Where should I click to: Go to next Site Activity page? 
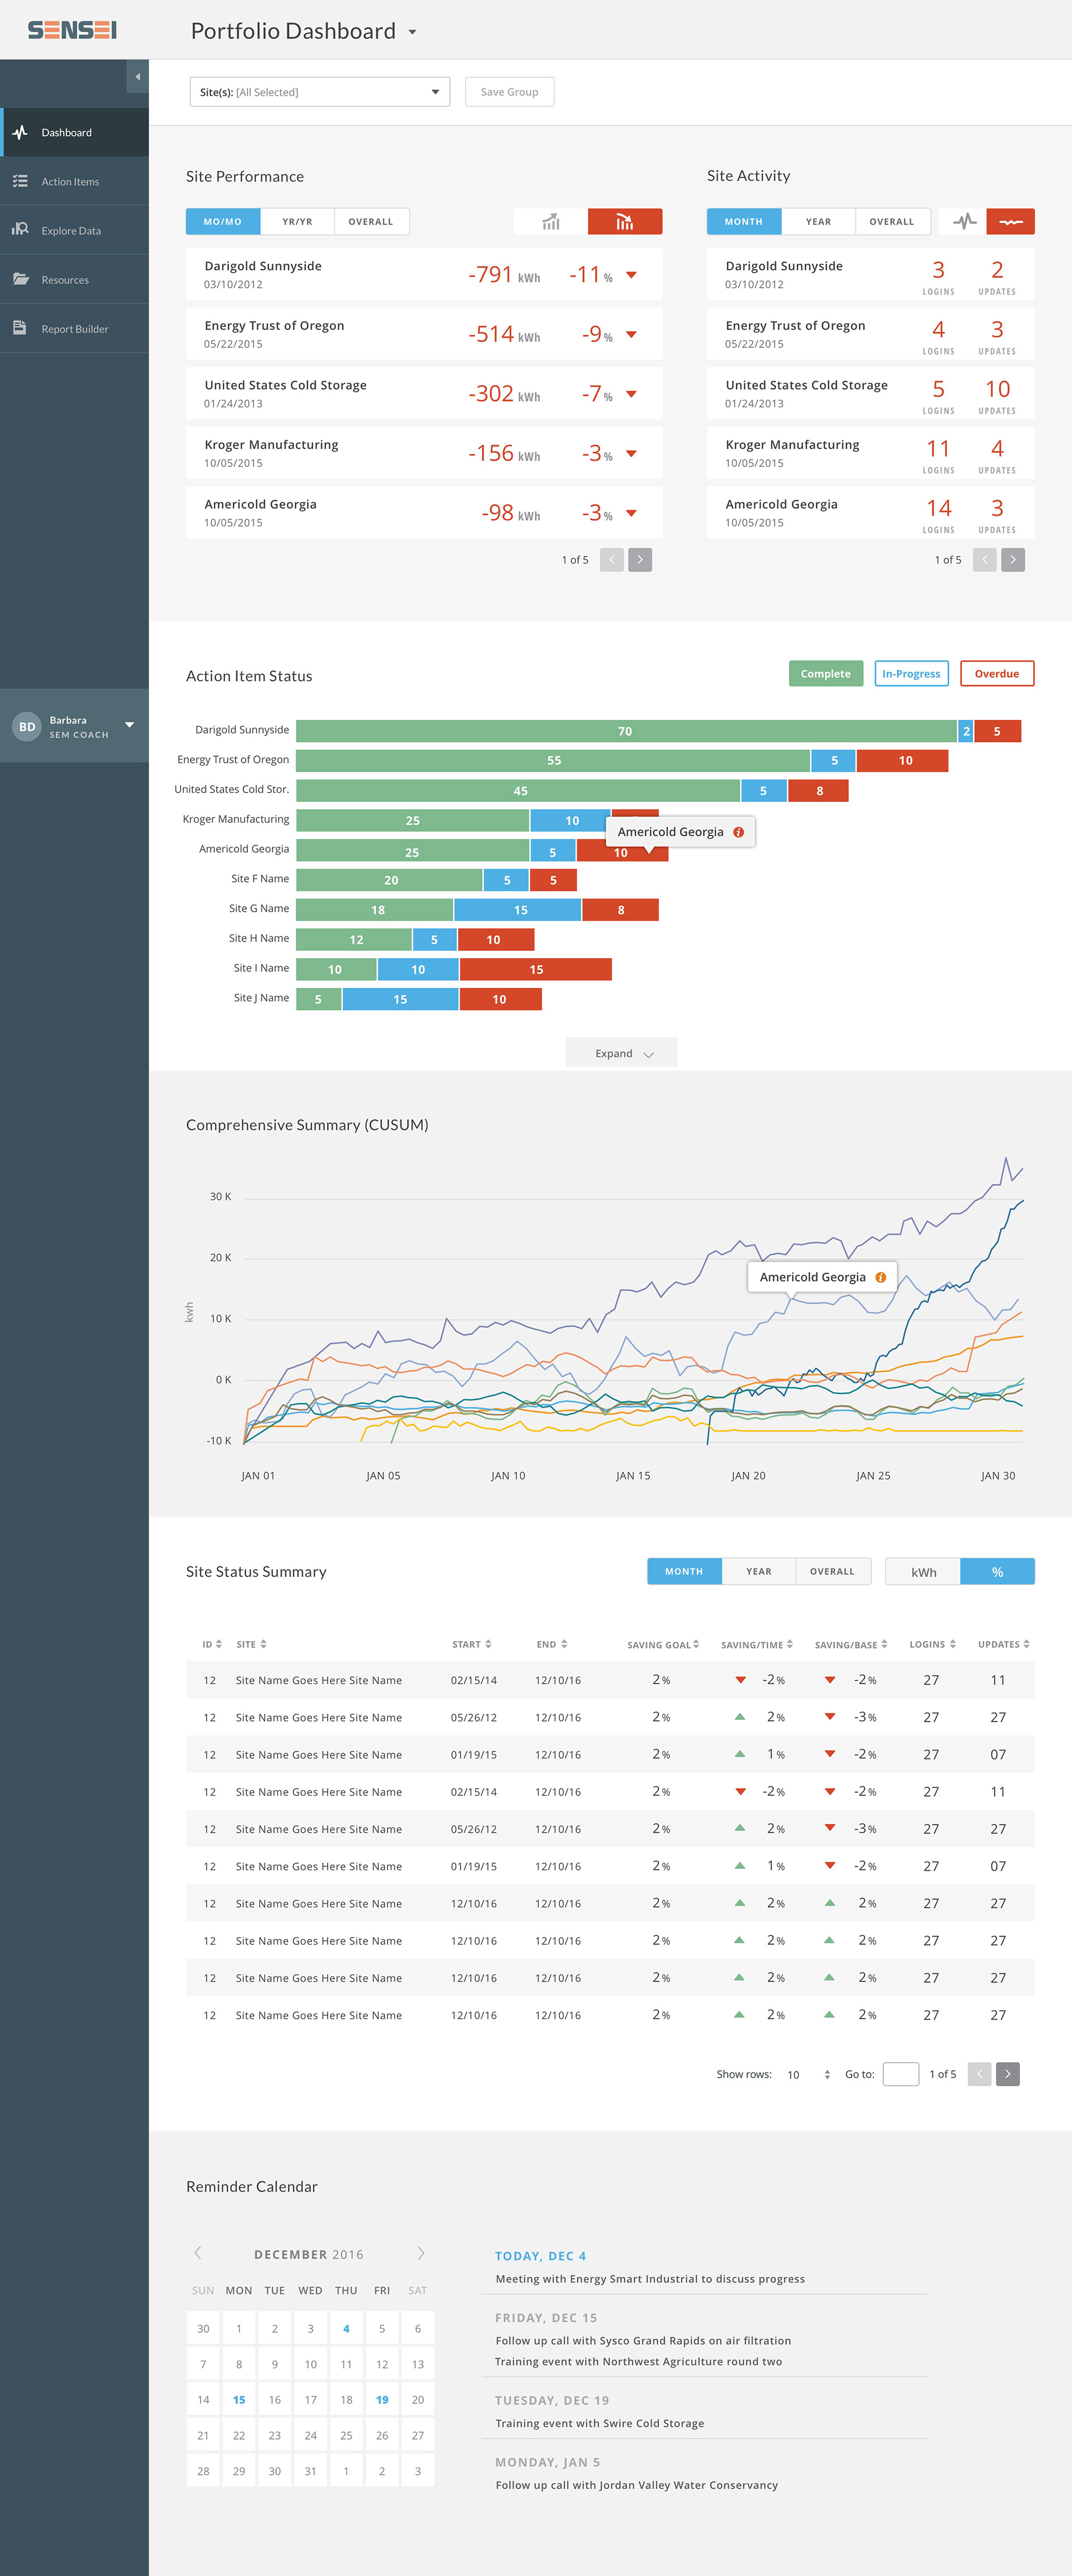tap(1013, 560)
